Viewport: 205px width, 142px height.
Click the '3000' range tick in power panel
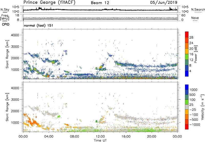click(x=15, y=47)
